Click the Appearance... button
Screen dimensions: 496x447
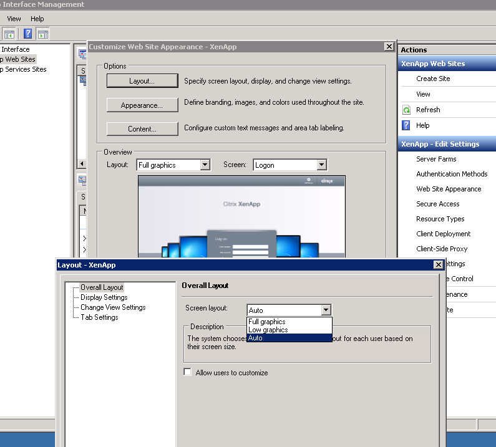(142, 105)
